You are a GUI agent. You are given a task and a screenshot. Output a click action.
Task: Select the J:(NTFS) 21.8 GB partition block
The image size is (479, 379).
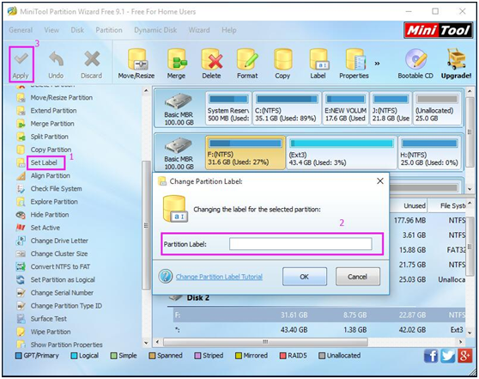pos(391,108)
